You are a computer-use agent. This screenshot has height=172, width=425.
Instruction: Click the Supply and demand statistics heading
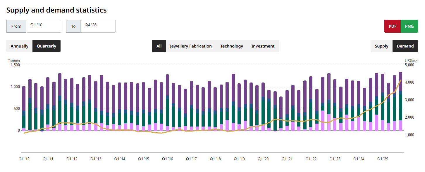[x=56, y=10]
